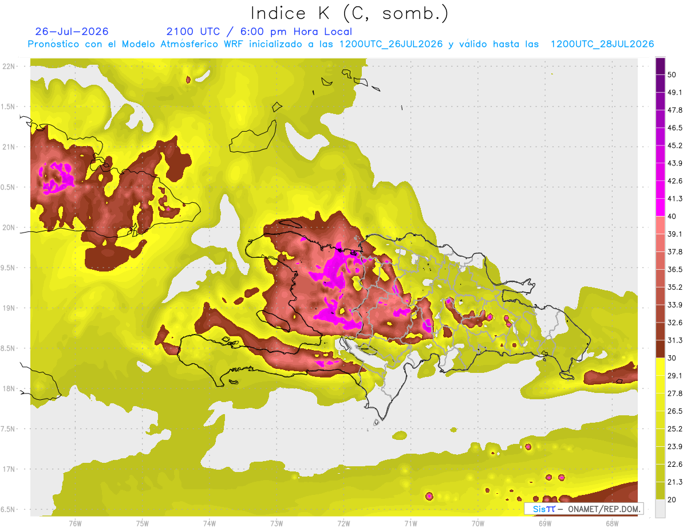Viewport: 687px width, 531px height.
Task: Click the colorbar value "36.5"
Action: click(675, 269)
